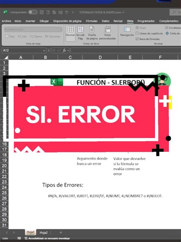Enable Líneas de cuadrícula checkbox

coord(137,34)
